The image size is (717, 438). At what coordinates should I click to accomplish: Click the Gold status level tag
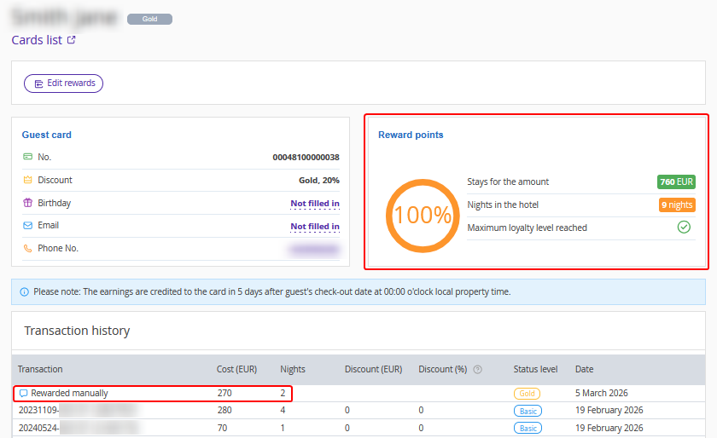click(x=527, y=394)
